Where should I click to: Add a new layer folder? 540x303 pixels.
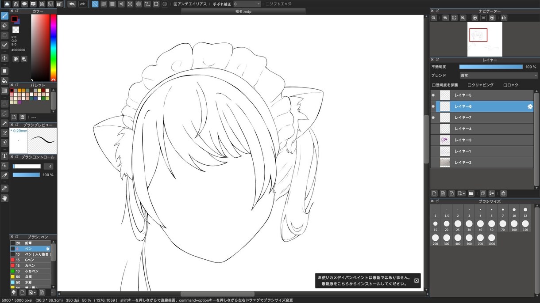click(x=471, y=193)
